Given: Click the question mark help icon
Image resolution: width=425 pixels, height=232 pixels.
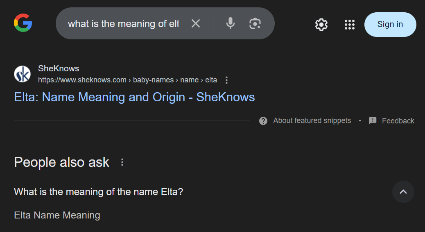Looking at the screenshot, I should pyautogui.click(x=263, y=121).
